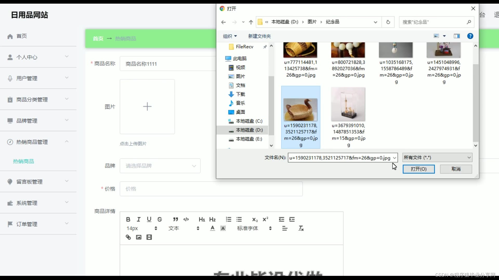Insert an image in editor
Viewport: 499px width, 280px height.
[x=139, y=237]
